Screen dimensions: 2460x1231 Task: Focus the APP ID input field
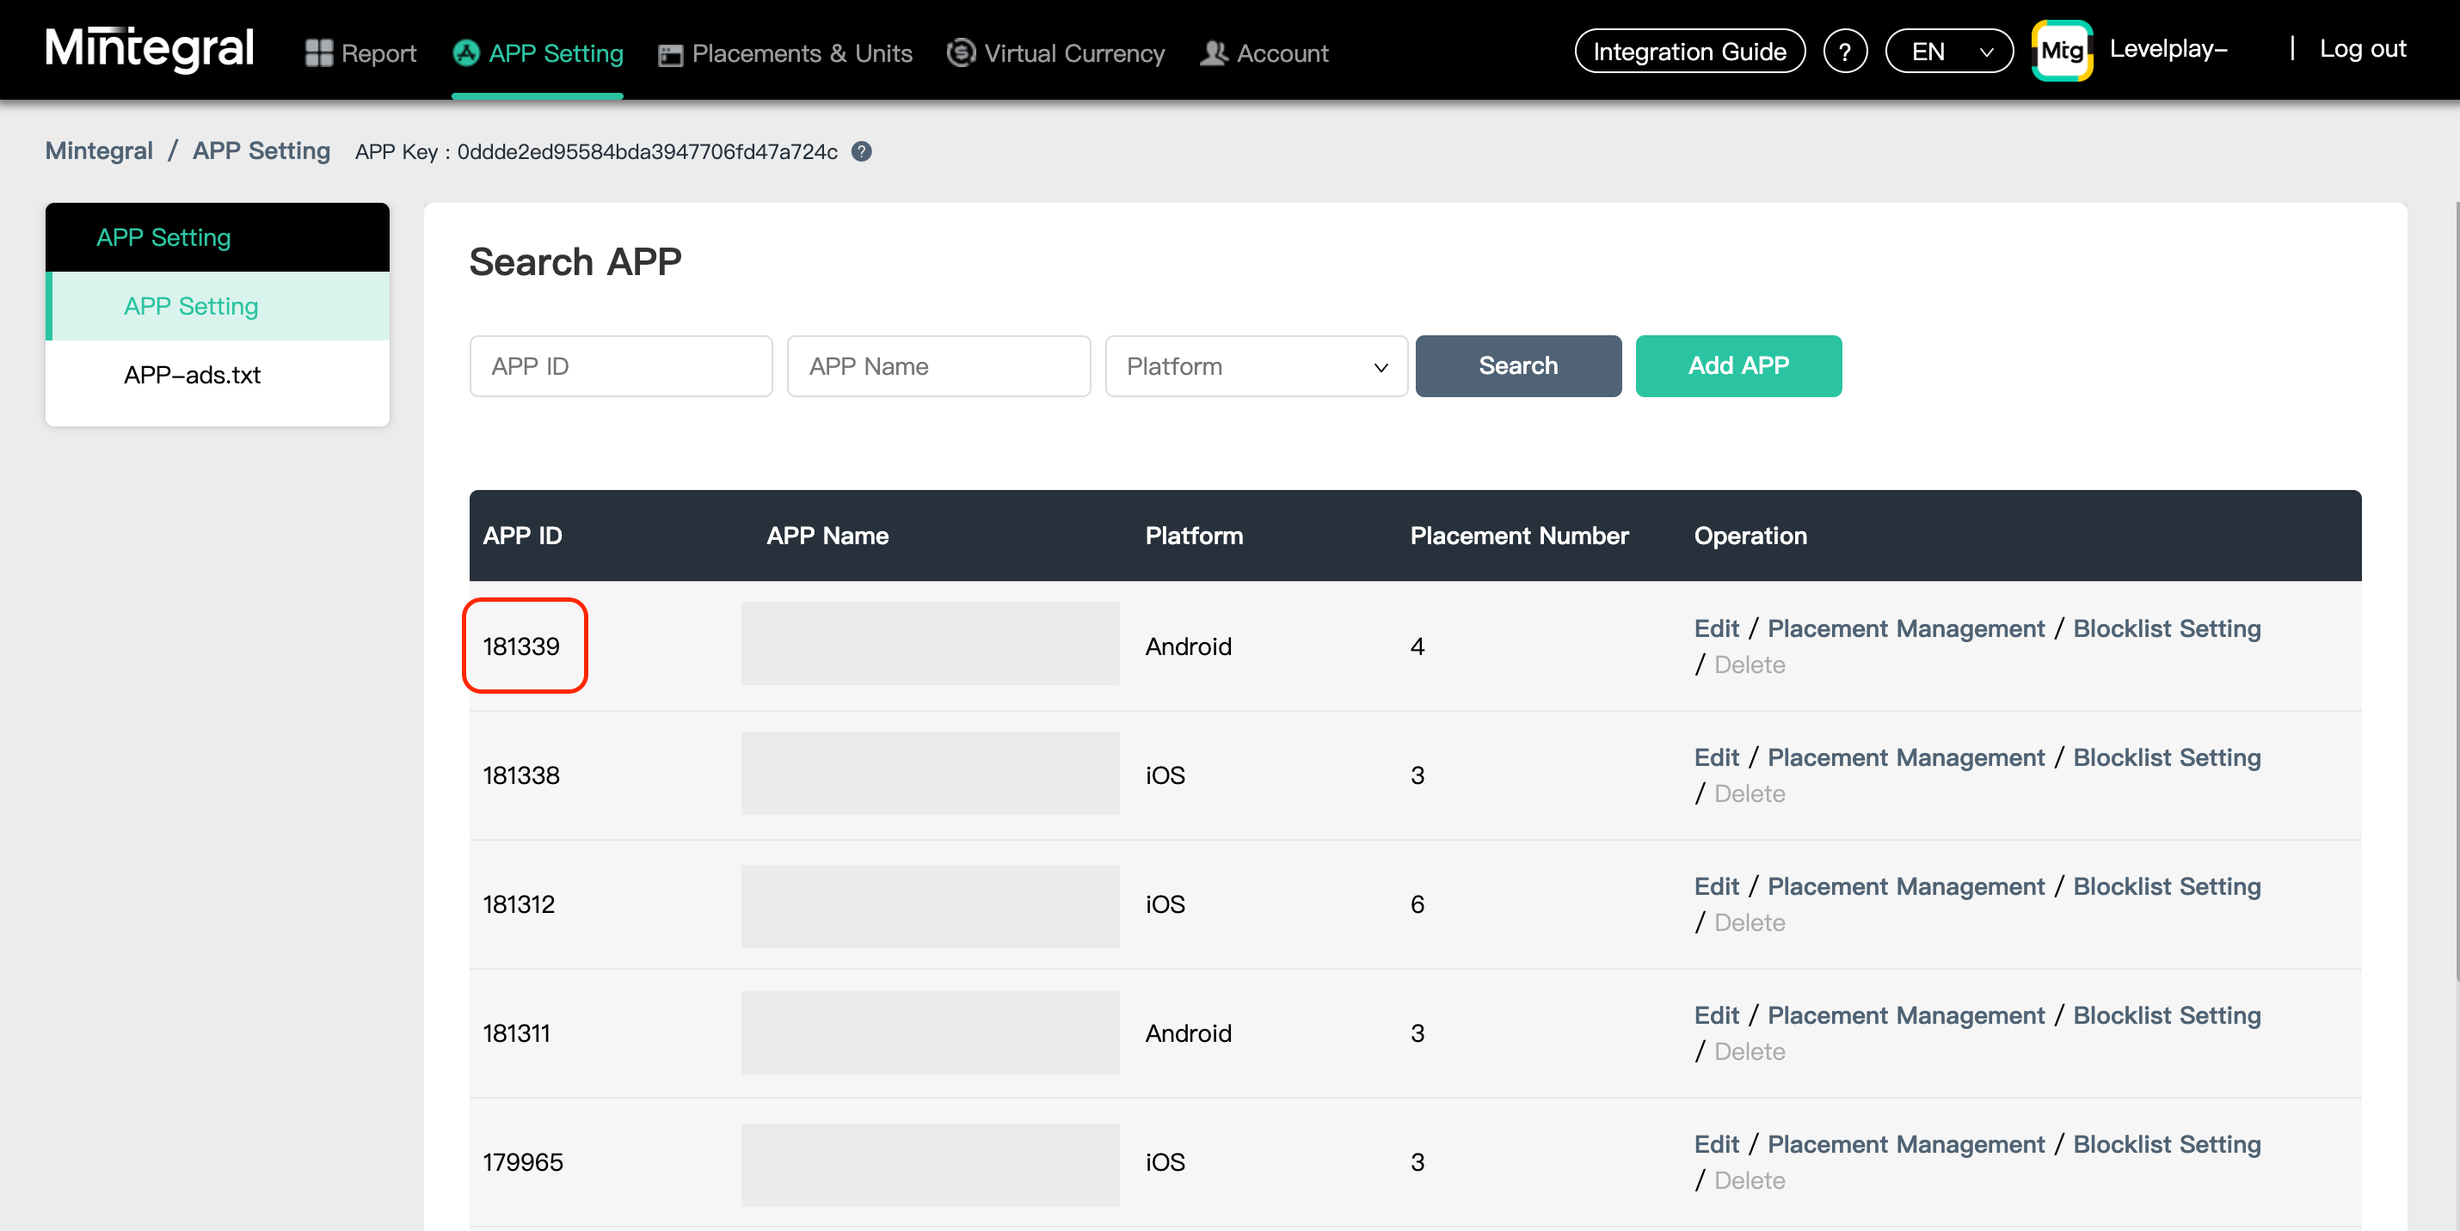621,366
